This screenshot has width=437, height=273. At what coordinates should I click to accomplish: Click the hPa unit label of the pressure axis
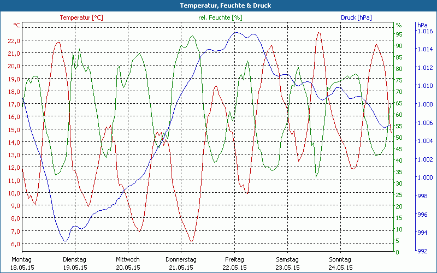click(422, 25)
